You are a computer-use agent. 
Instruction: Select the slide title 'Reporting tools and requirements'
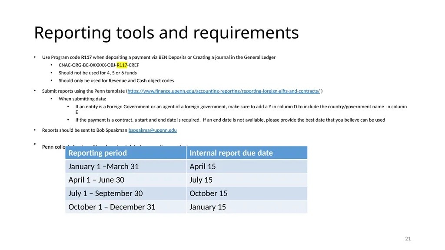pos(166,33)
